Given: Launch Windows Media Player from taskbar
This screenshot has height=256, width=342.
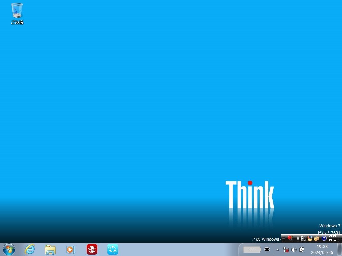Looking at the screenshot, I should [x=71, y=249].
